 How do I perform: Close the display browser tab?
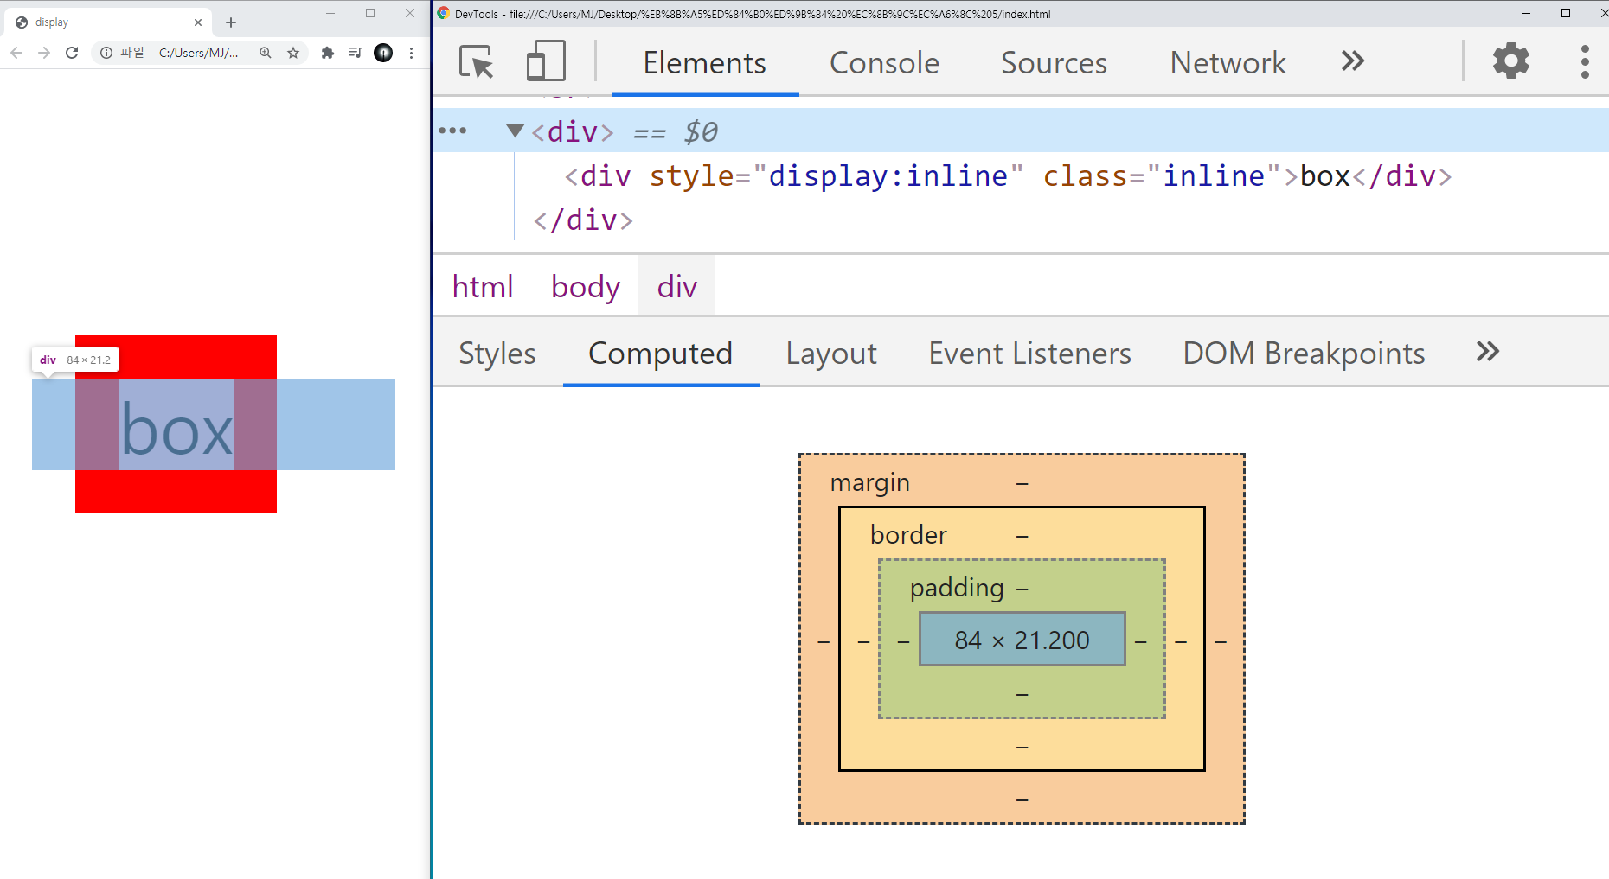click(x=198, y=22)
